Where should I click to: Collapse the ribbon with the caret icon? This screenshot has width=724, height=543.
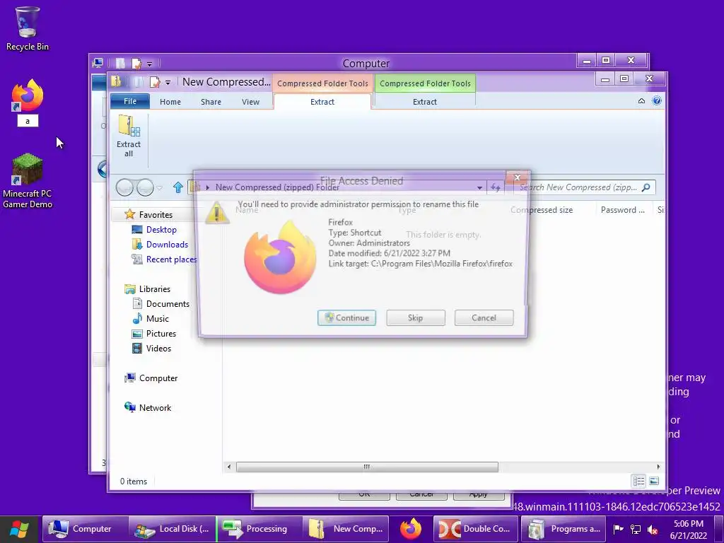click(641, 101)
